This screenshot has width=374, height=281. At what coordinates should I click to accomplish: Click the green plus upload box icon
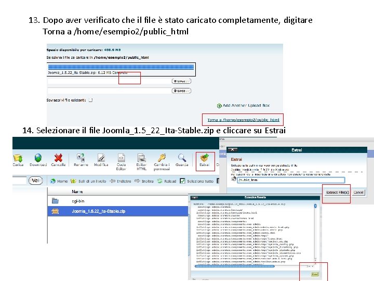219,106
